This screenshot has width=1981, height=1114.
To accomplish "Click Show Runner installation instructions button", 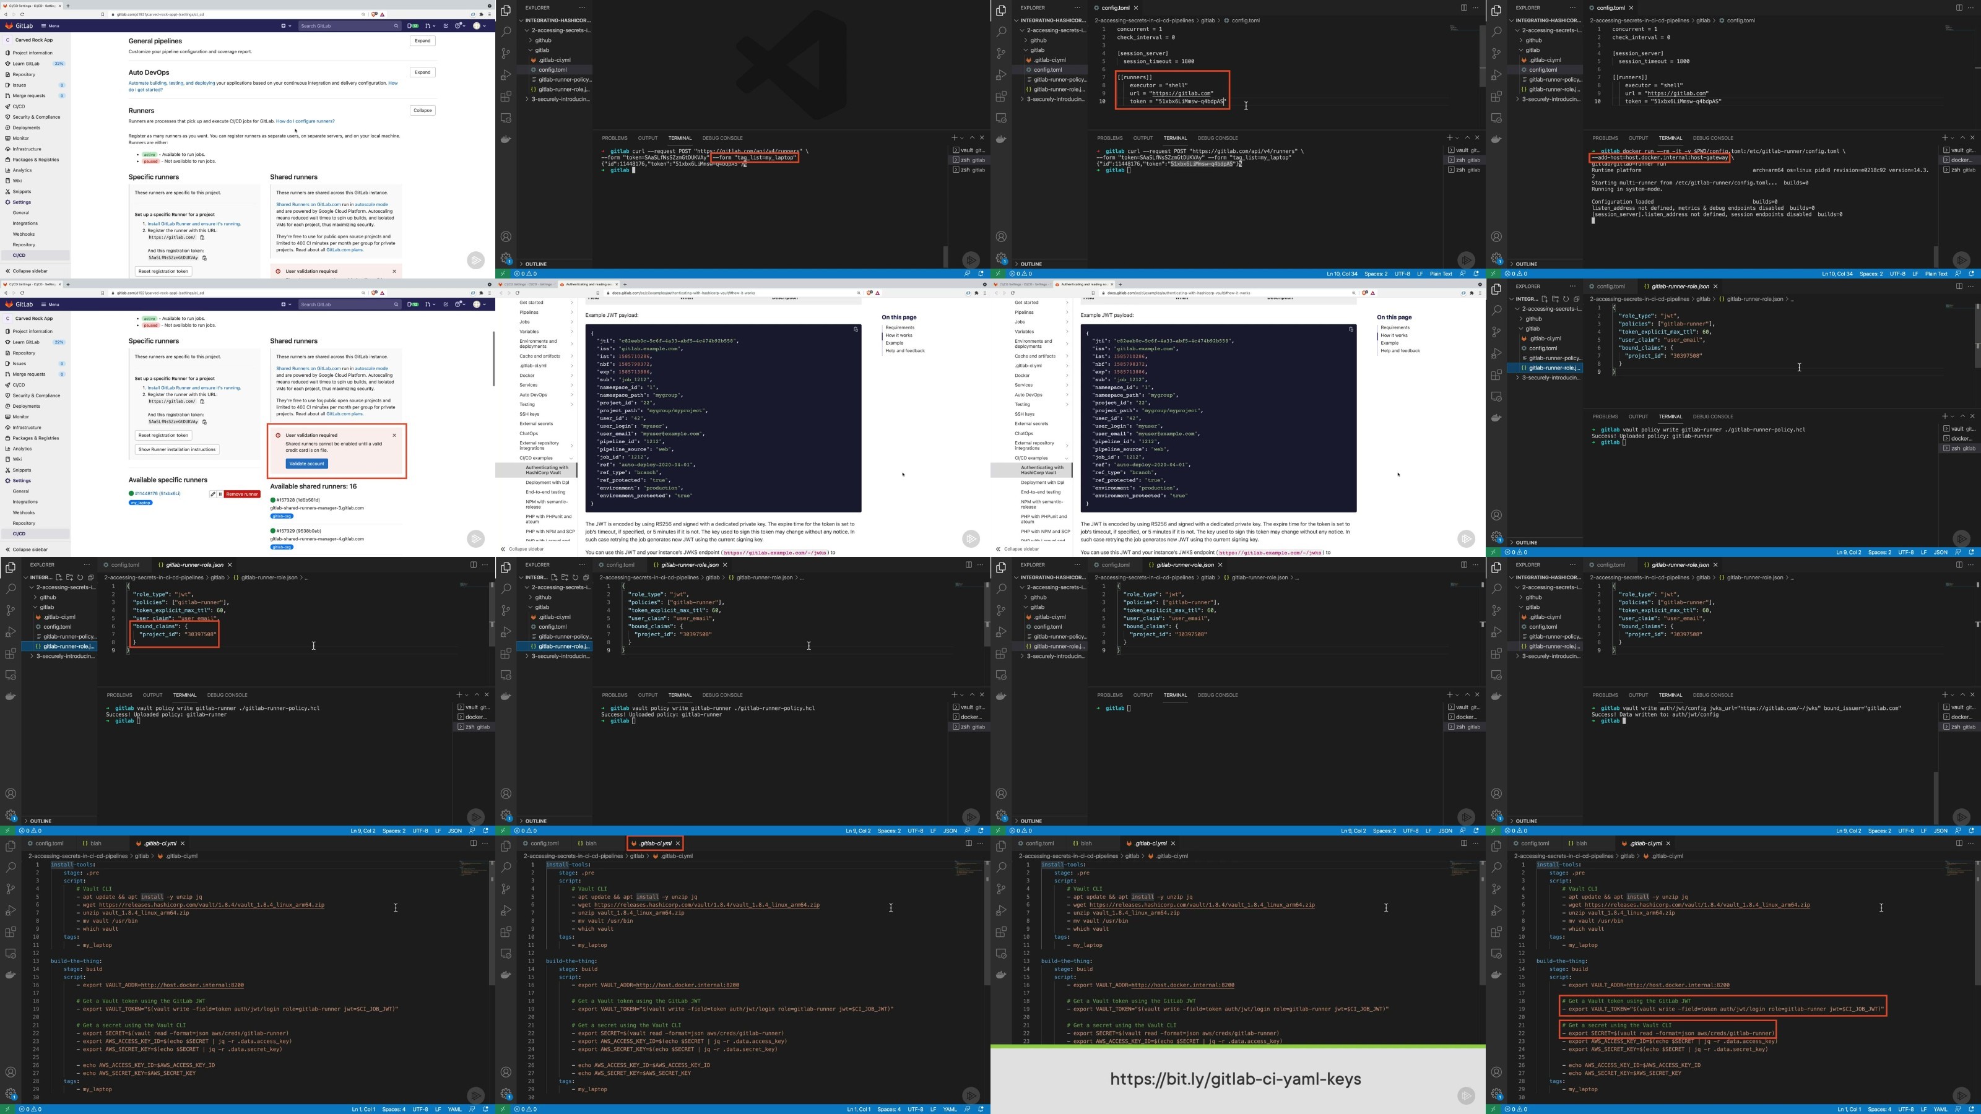I will [x=177, y=450].
